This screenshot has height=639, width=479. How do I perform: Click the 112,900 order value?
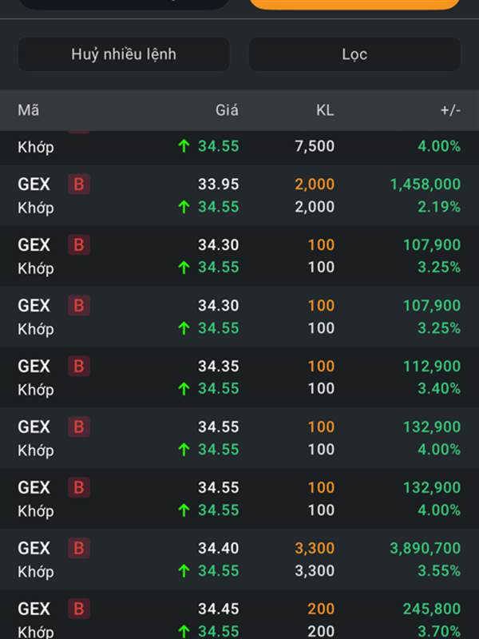click(432, 367)
